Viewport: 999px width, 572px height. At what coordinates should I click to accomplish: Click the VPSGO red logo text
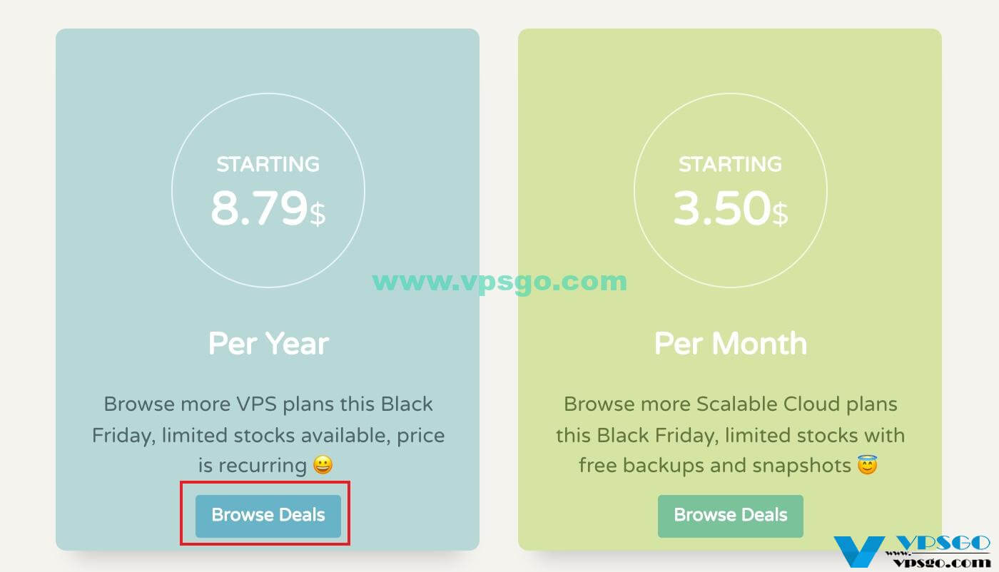pyautogui.click(x=943, y=543)
